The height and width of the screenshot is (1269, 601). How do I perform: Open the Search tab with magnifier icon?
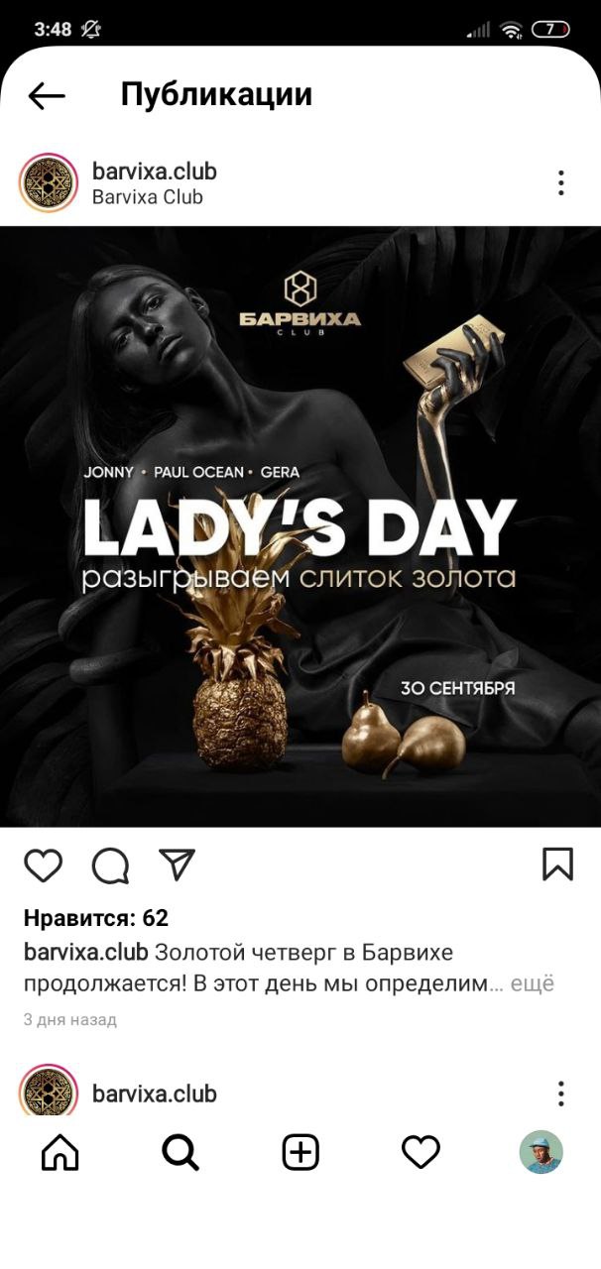tap(180, 1152)
